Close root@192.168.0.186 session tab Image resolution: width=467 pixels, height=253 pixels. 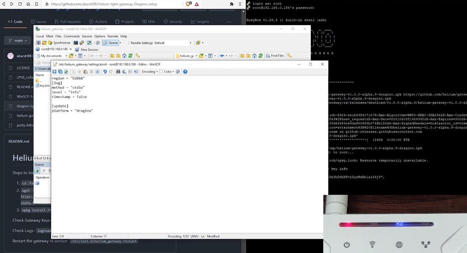71,49
